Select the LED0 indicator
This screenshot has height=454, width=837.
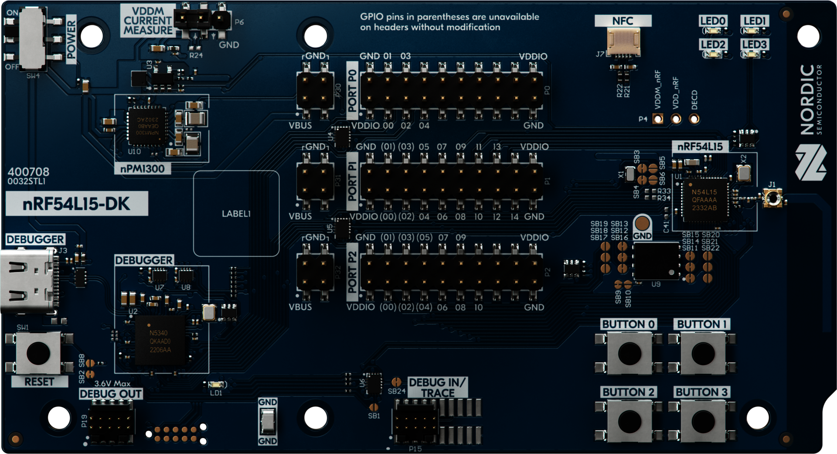714,31
